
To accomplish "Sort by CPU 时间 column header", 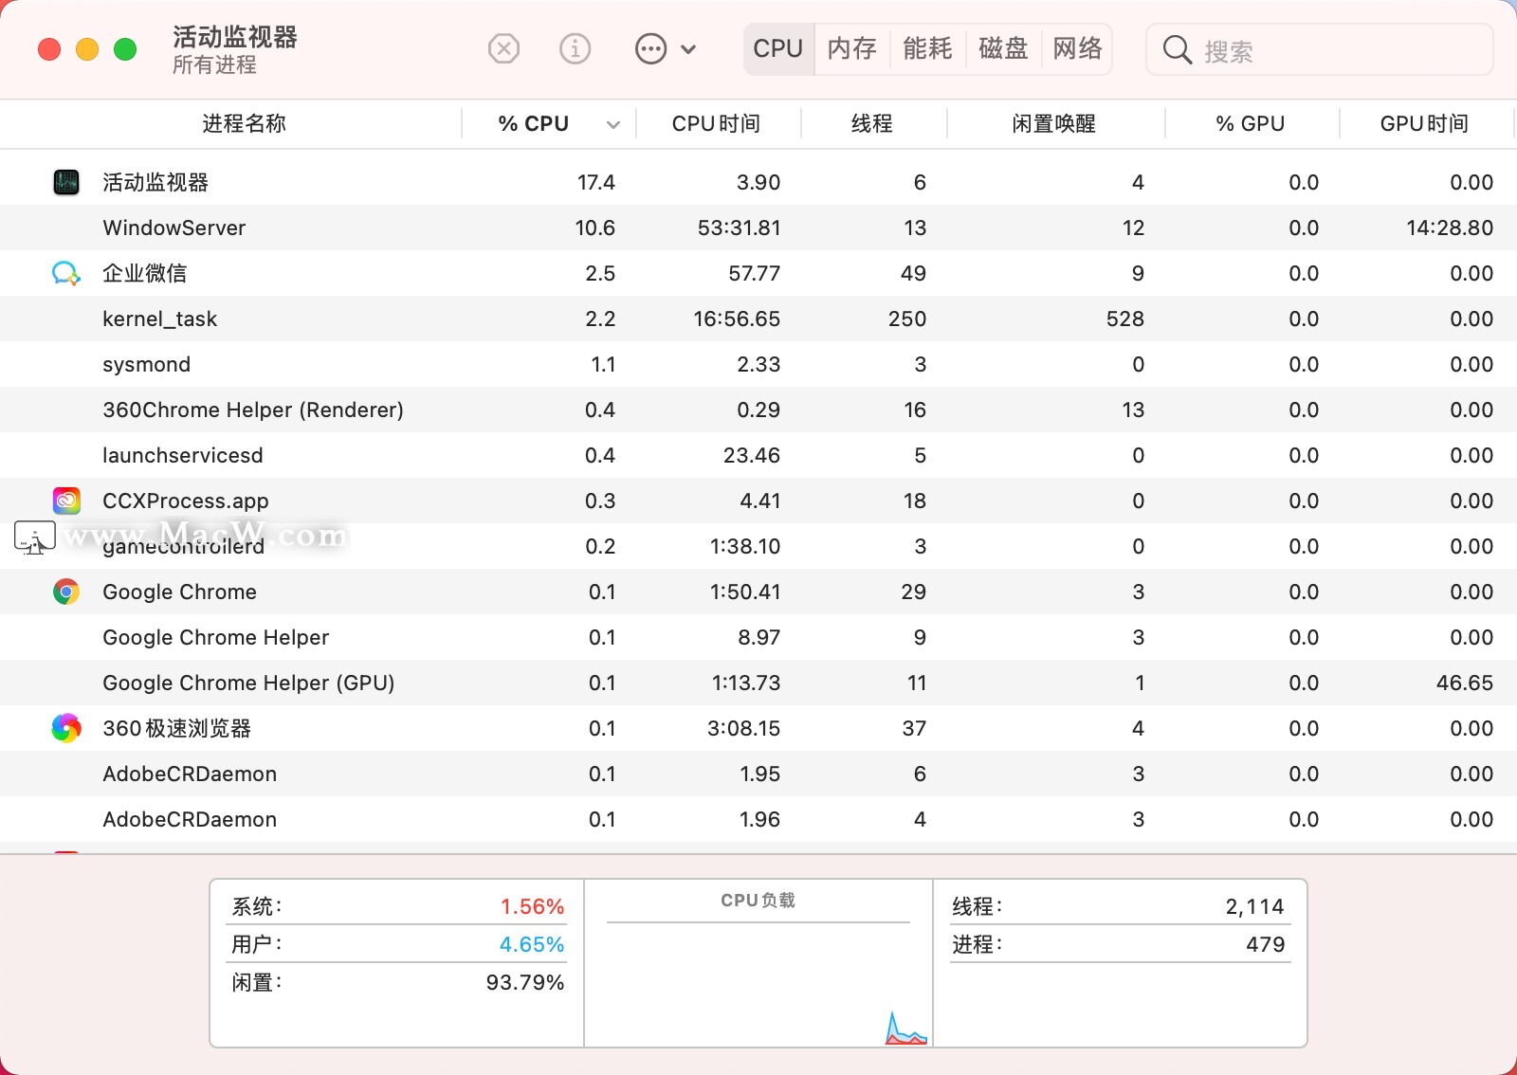I will pos(716,123).
